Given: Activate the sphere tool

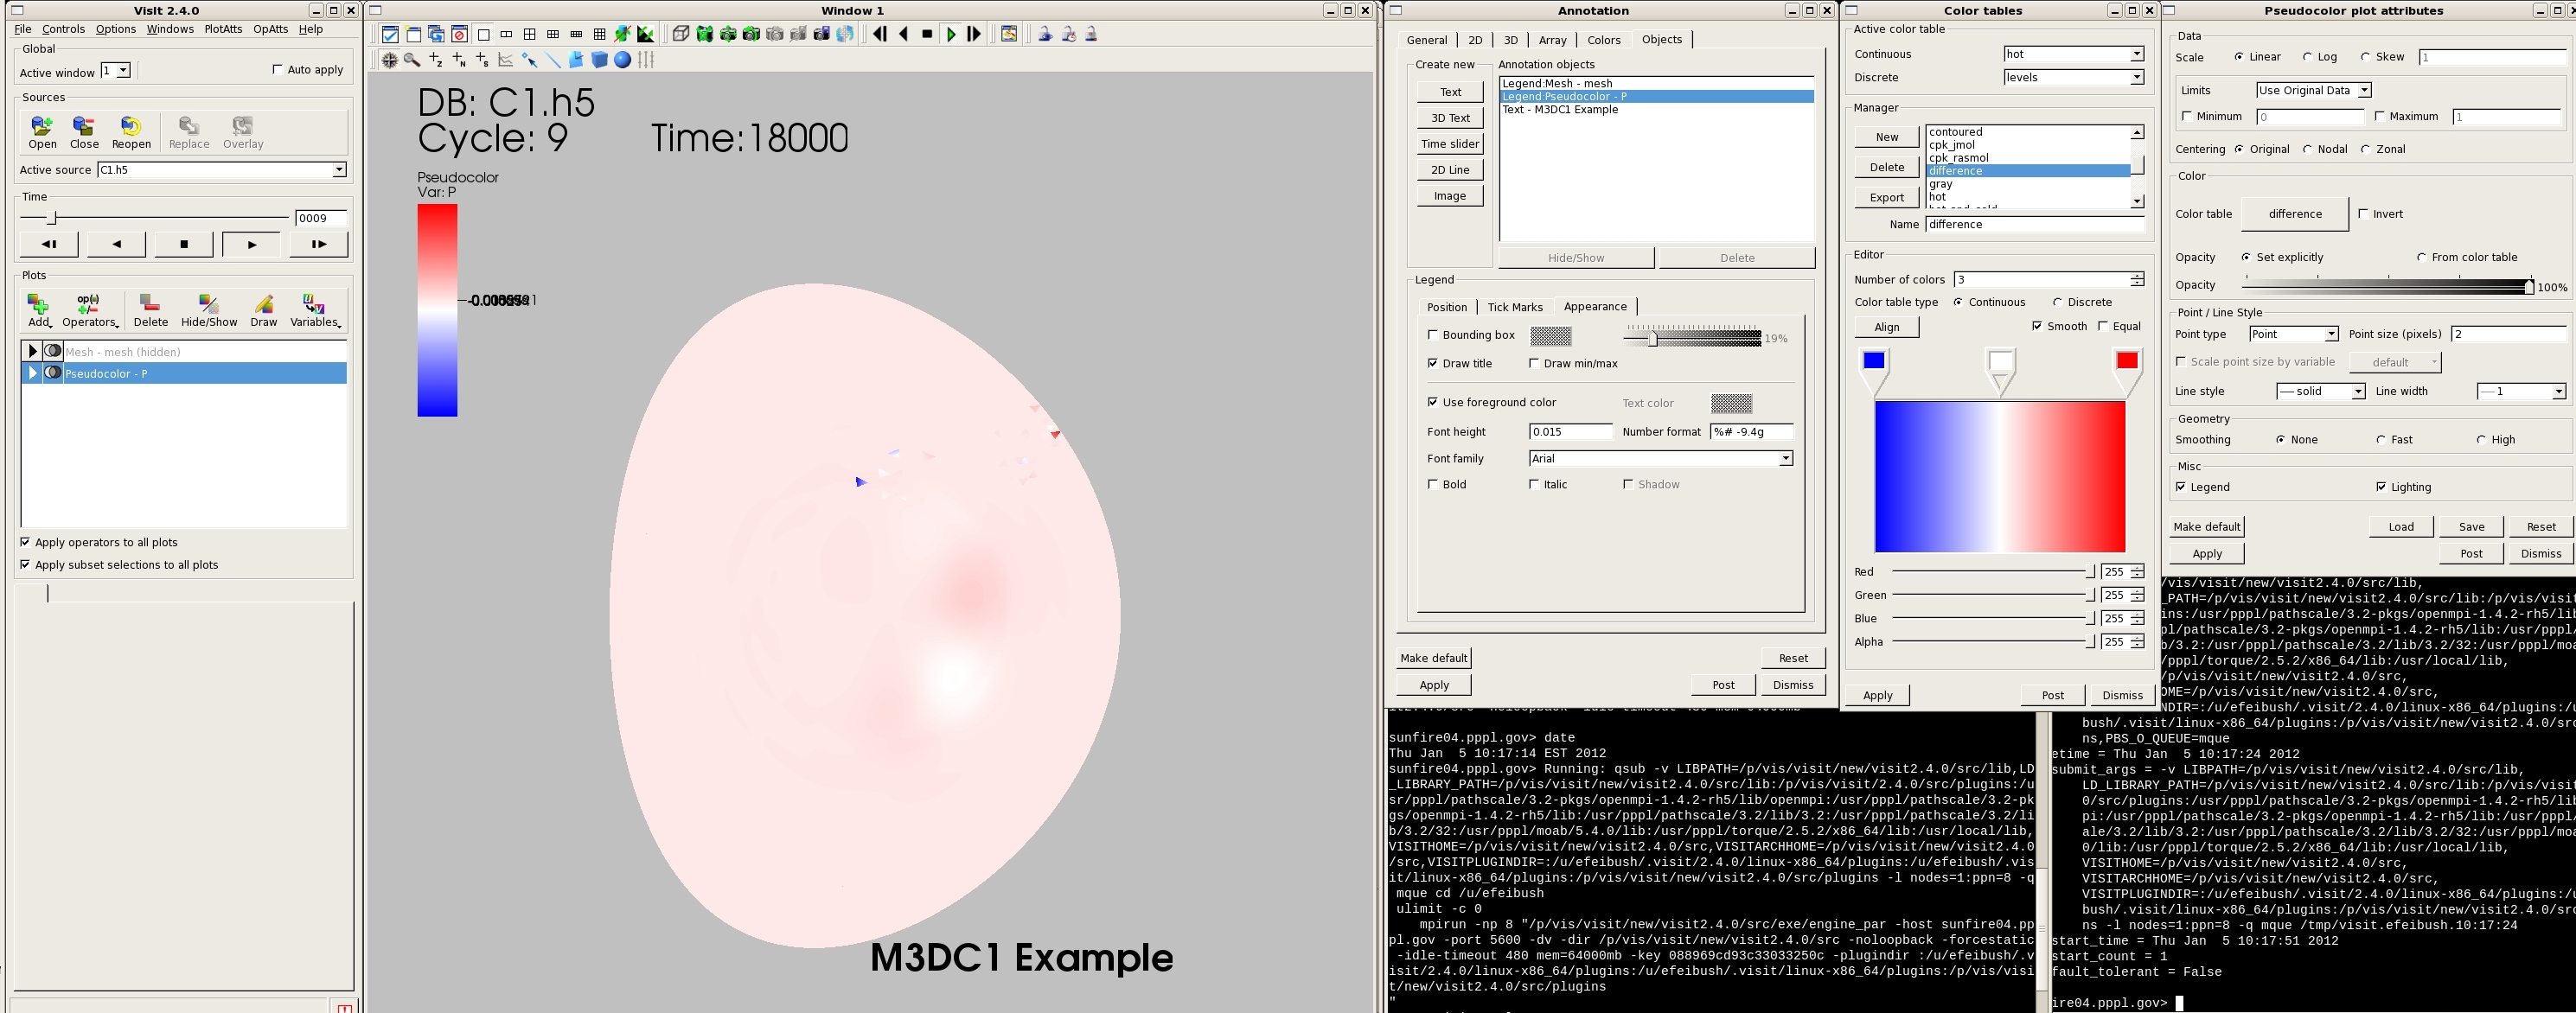Looking at the screenshot, I should point(622,60).
